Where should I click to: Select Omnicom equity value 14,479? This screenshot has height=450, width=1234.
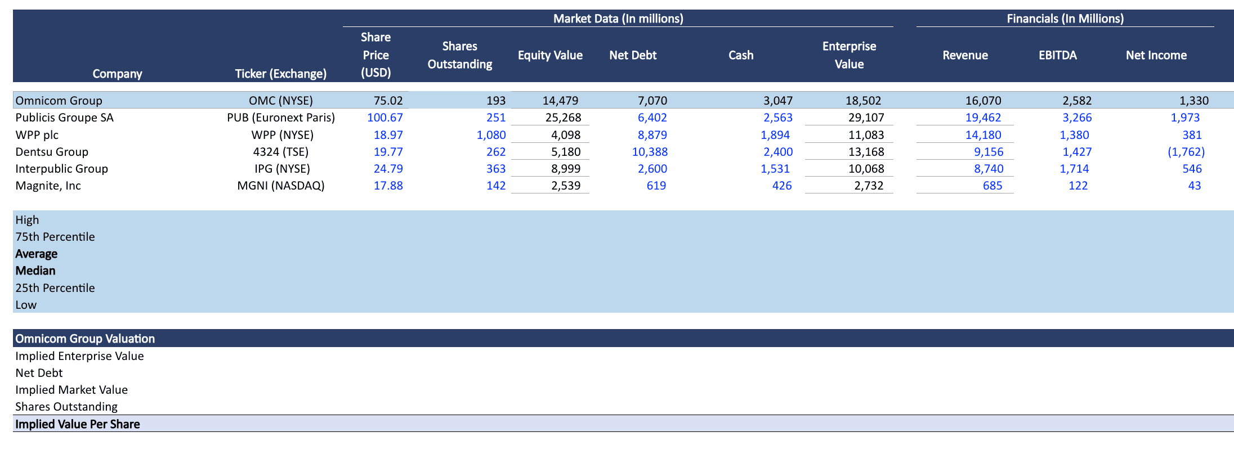click(x=560, y=101)
